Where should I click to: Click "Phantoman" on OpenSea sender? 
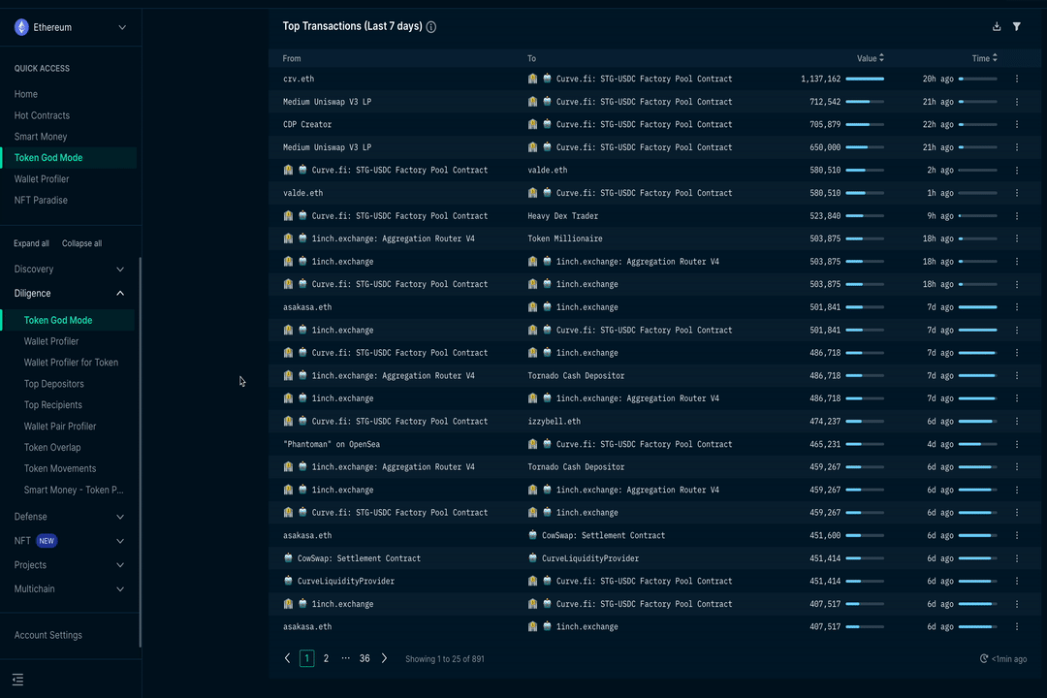(x=332, y=444)
